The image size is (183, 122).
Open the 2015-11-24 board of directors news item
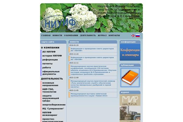pyautogui.click(x=92, y=58)
